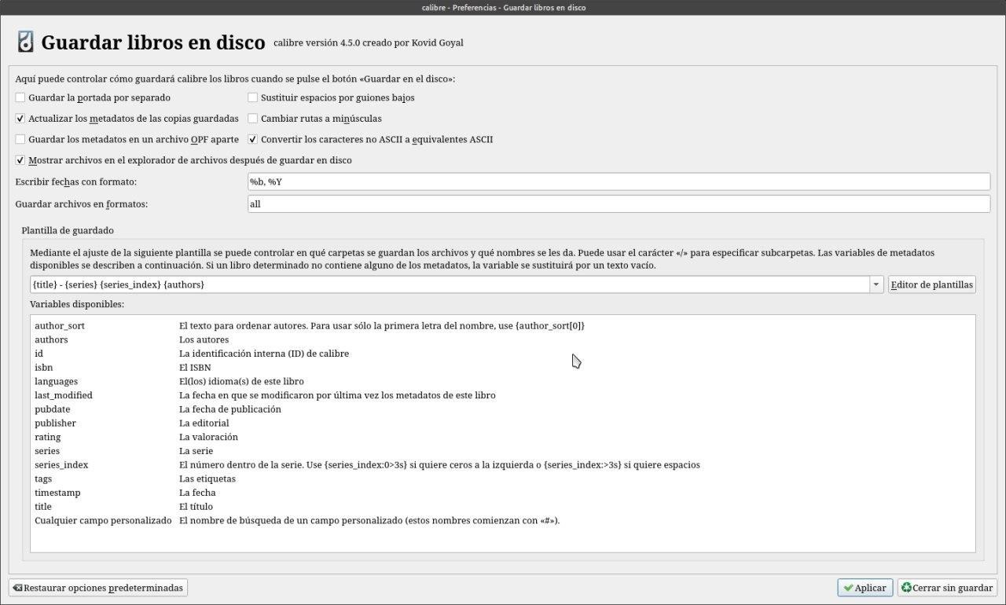Screen dimensions: 1006x605
Task: Select 'authors' variable name
Action: pos(51,339)
